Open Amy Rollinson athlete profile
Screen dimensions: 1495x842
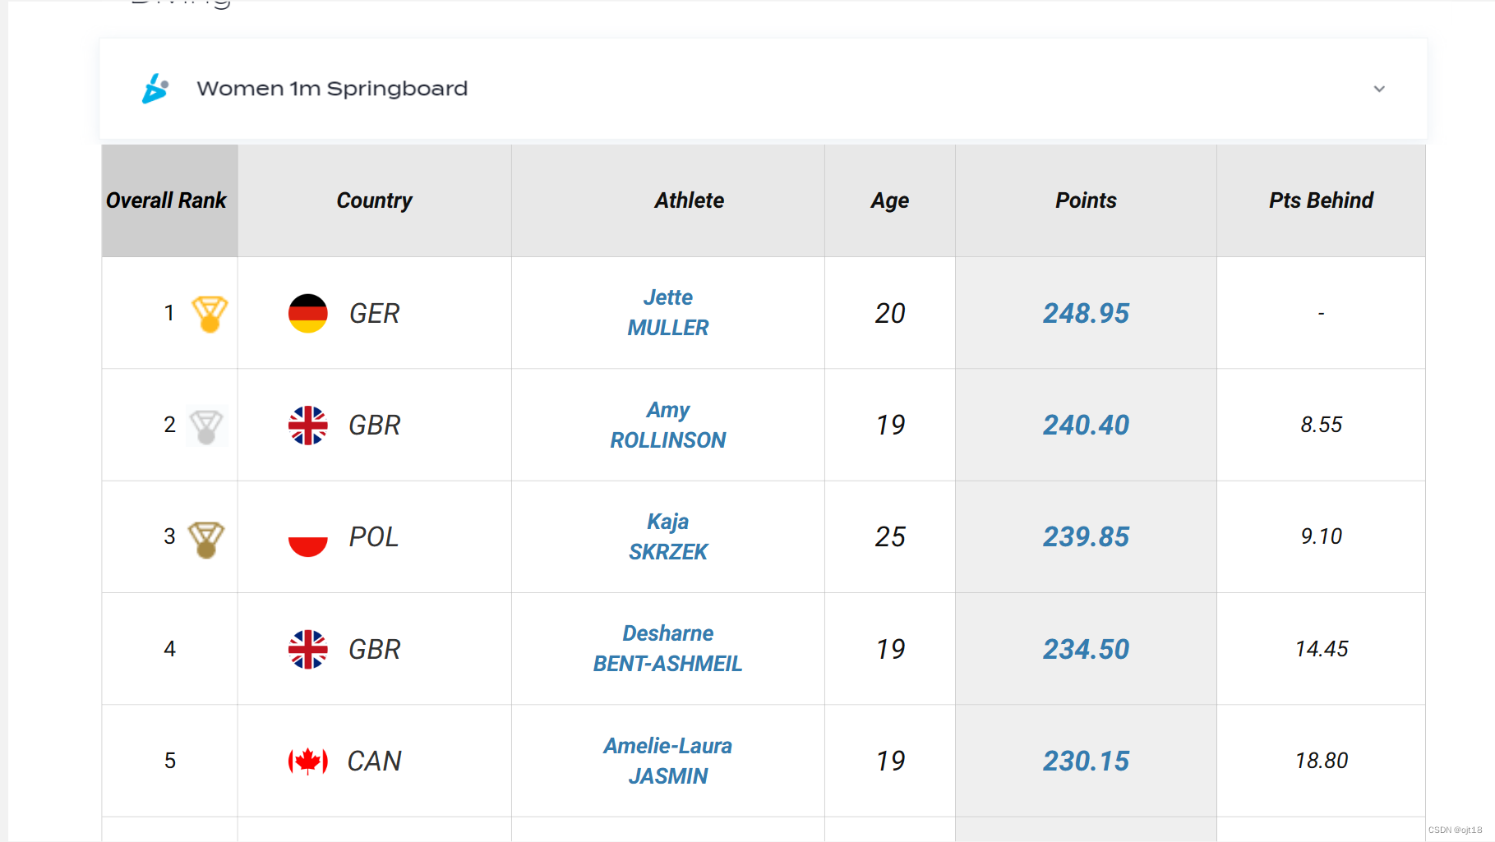point(667,426)
